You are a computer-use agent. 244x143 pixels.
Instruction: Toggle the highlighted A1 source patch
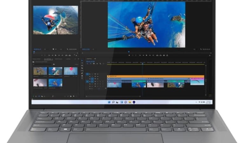click(87, 82)
